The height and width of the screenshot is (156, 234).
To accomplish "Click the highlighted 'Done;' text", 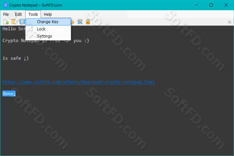I will [9, 94].
